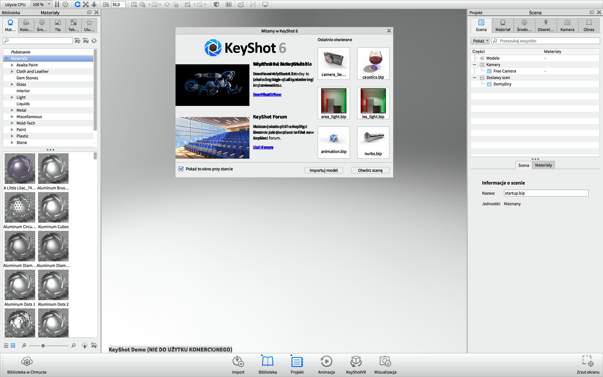The width and height of the screenshot is (603, 377).
Task: Click the 35,0 focal length field
Action: 118,5
